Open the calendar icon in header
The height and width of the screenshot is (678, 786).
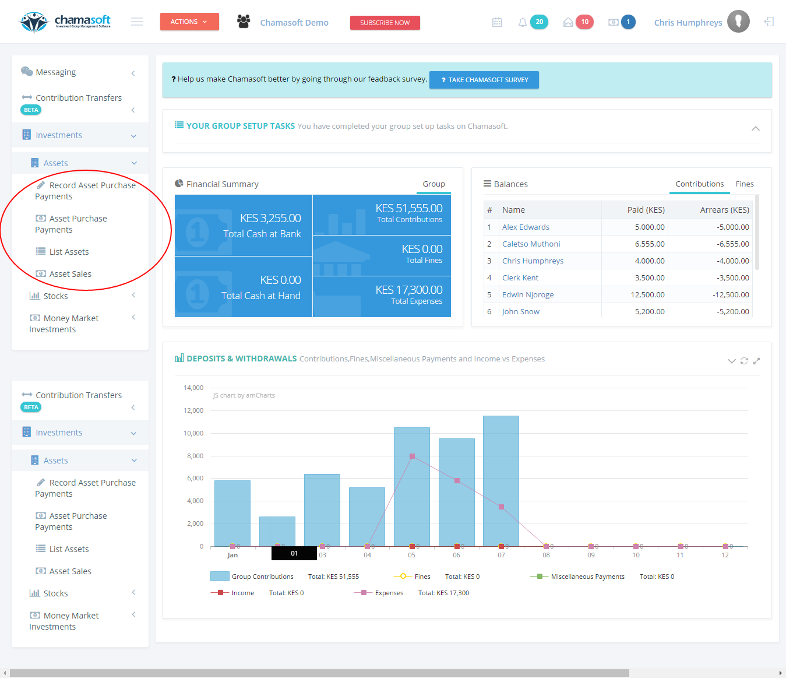(497, 22)
